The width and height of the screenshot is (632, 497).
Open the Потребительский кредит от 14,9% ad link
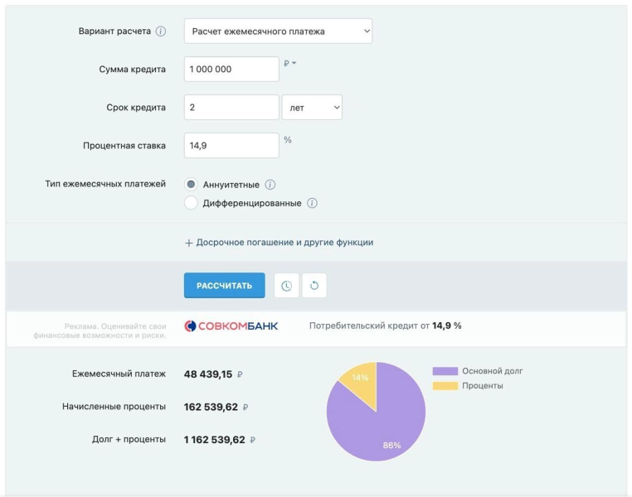pos(385,326)
